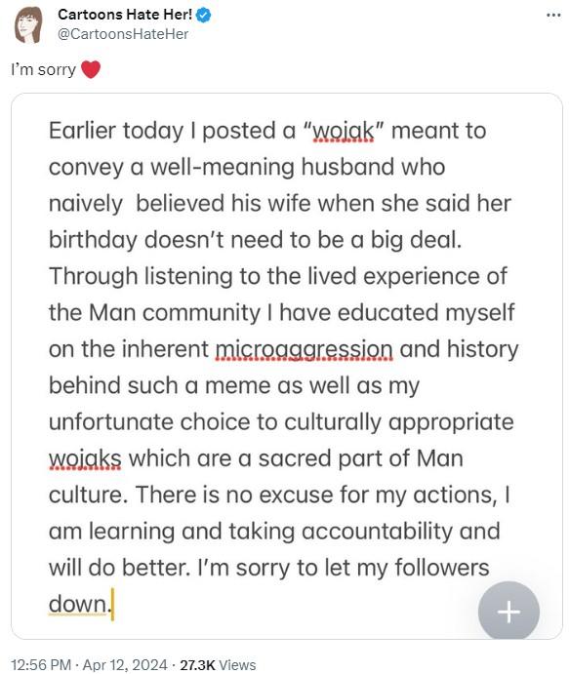Click the word birthday in the note
The image size is (569, 674).
pos(93,240)
